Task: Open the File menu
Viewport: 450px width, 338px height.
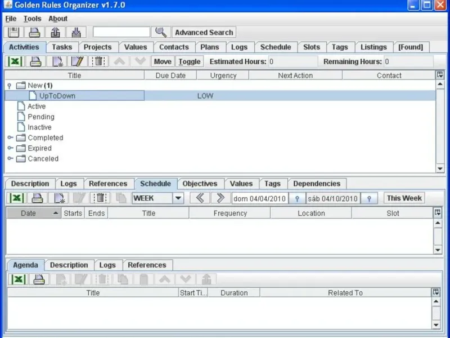Action: [11, 19]
